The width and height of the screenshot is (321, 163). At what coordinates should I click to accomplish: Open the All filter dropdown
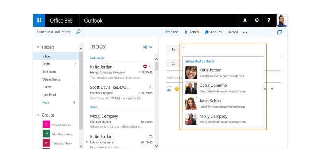pyautogui.click(x=147, y=47)
